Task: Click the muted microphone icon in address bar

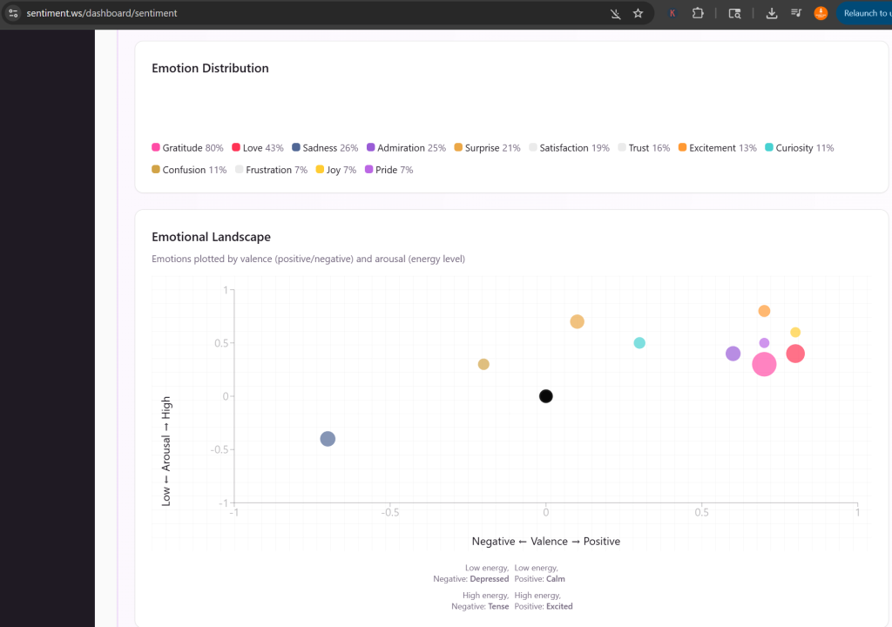Action: (616, 14)
